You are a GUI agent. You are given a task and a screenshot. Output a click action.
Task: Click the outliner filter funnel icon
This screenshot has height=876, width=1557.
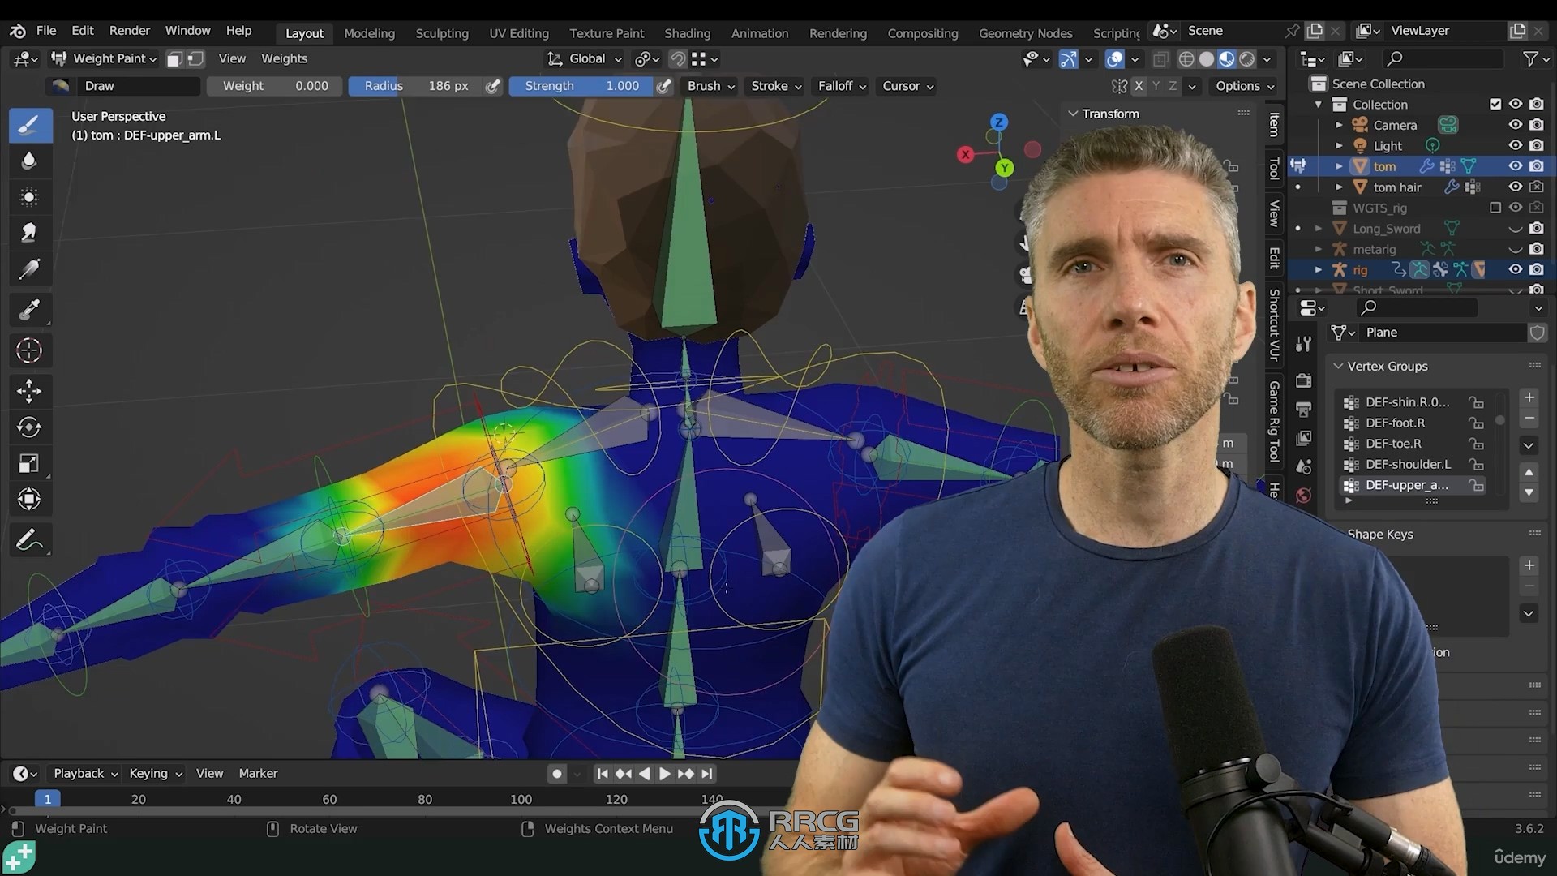coord(1530,59)
